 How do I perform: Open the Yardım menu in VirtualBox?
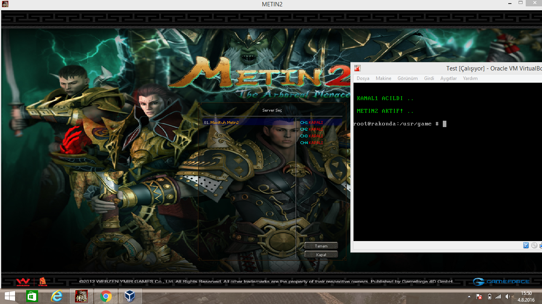[x=470, y=78]
